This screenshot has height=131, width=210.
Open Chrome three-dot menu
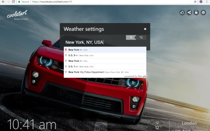click(207, 2)
